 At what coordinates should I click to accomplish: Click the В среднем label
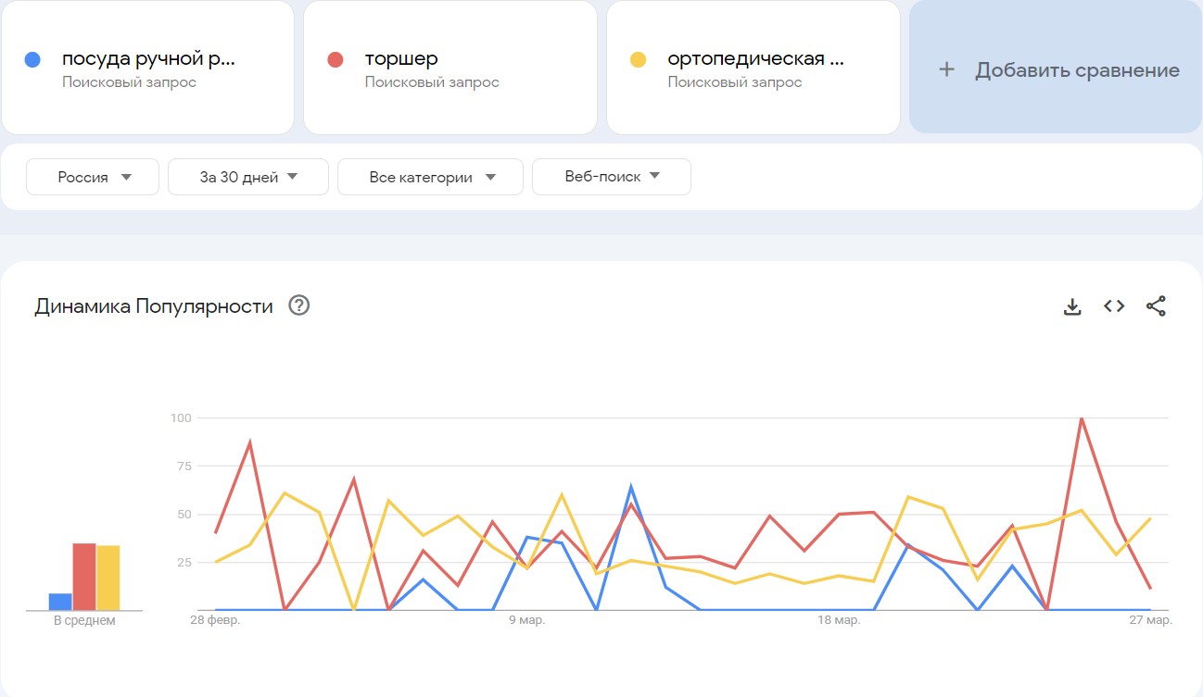coord(84,621)
